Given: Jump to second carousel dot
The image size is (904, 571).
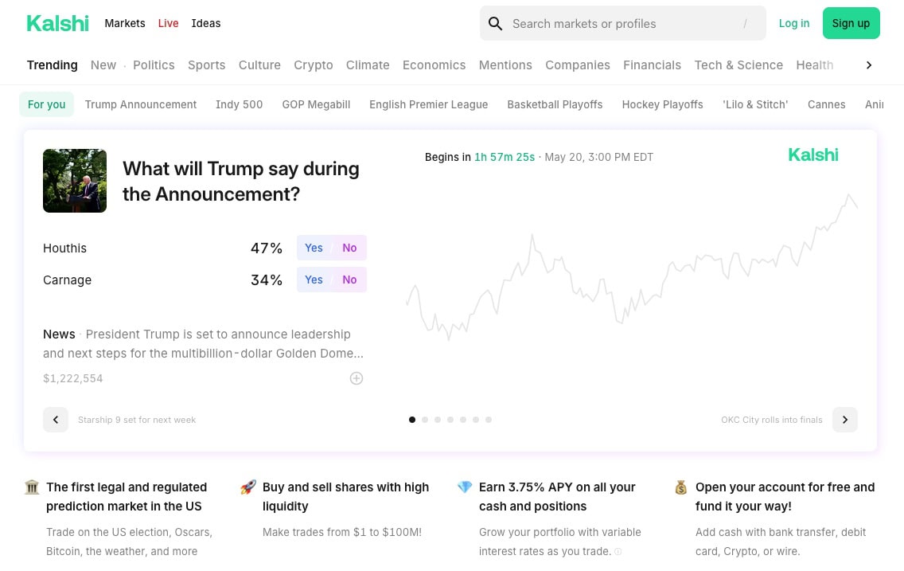Looking at the screenshot, I should click(x=425, y=420).
